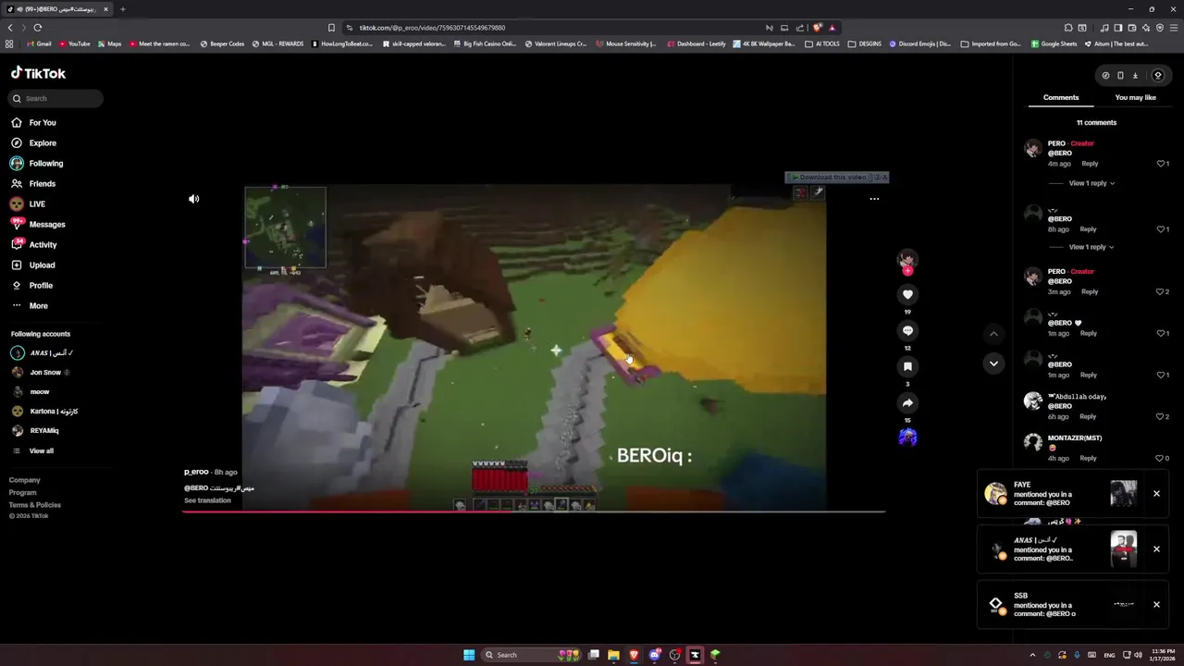The height and width of the screenshot is (666, 1184).
Task: Open File Explorer from taskbar
Action: pyautogui.click(x=613, y=655)
